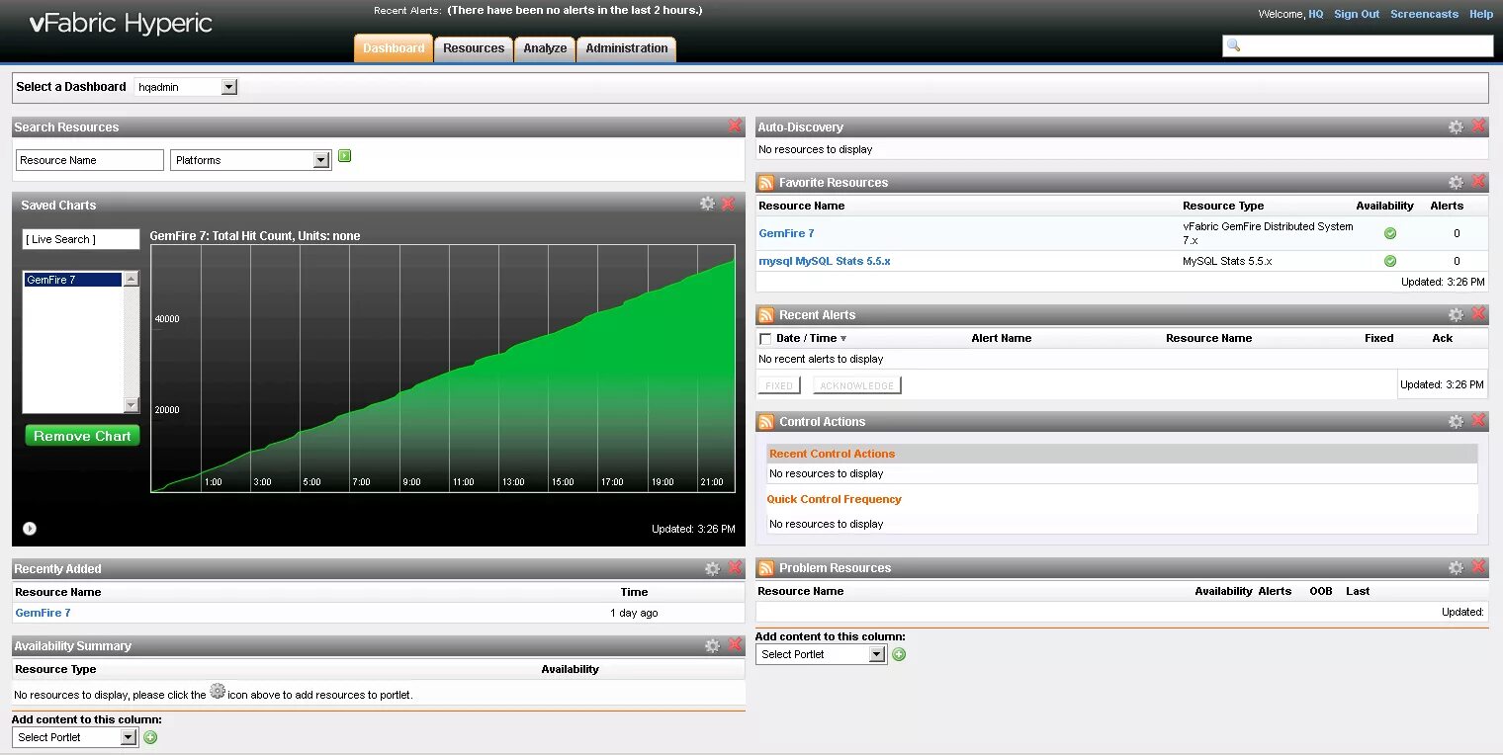Click the Quick Control Frequency heading
The image size is (1503, 755).
click(x=834, y=499)
